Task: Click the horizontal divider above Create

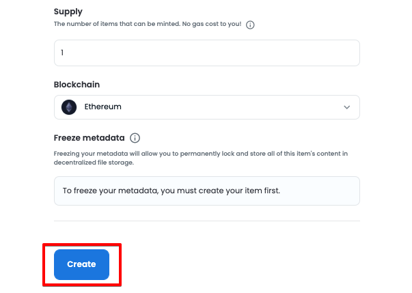Action: point(206,221)
